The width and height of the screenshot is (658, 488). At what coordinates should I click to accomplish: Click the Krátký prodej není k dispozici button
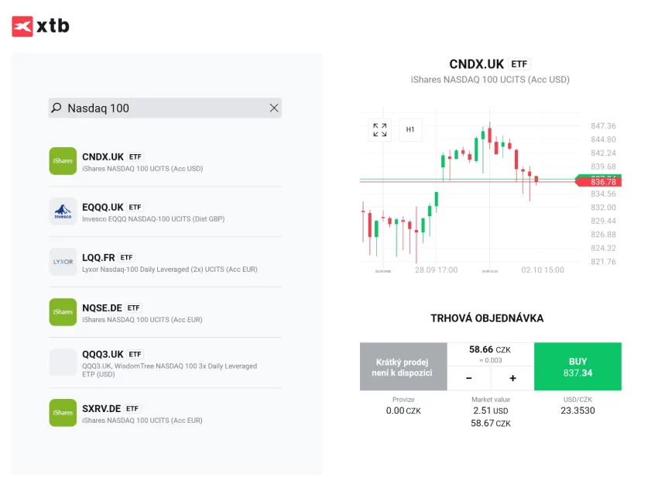403,366
